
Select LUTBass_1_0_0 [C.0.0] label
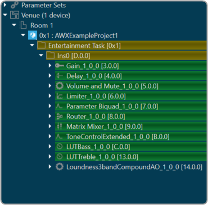98,147
